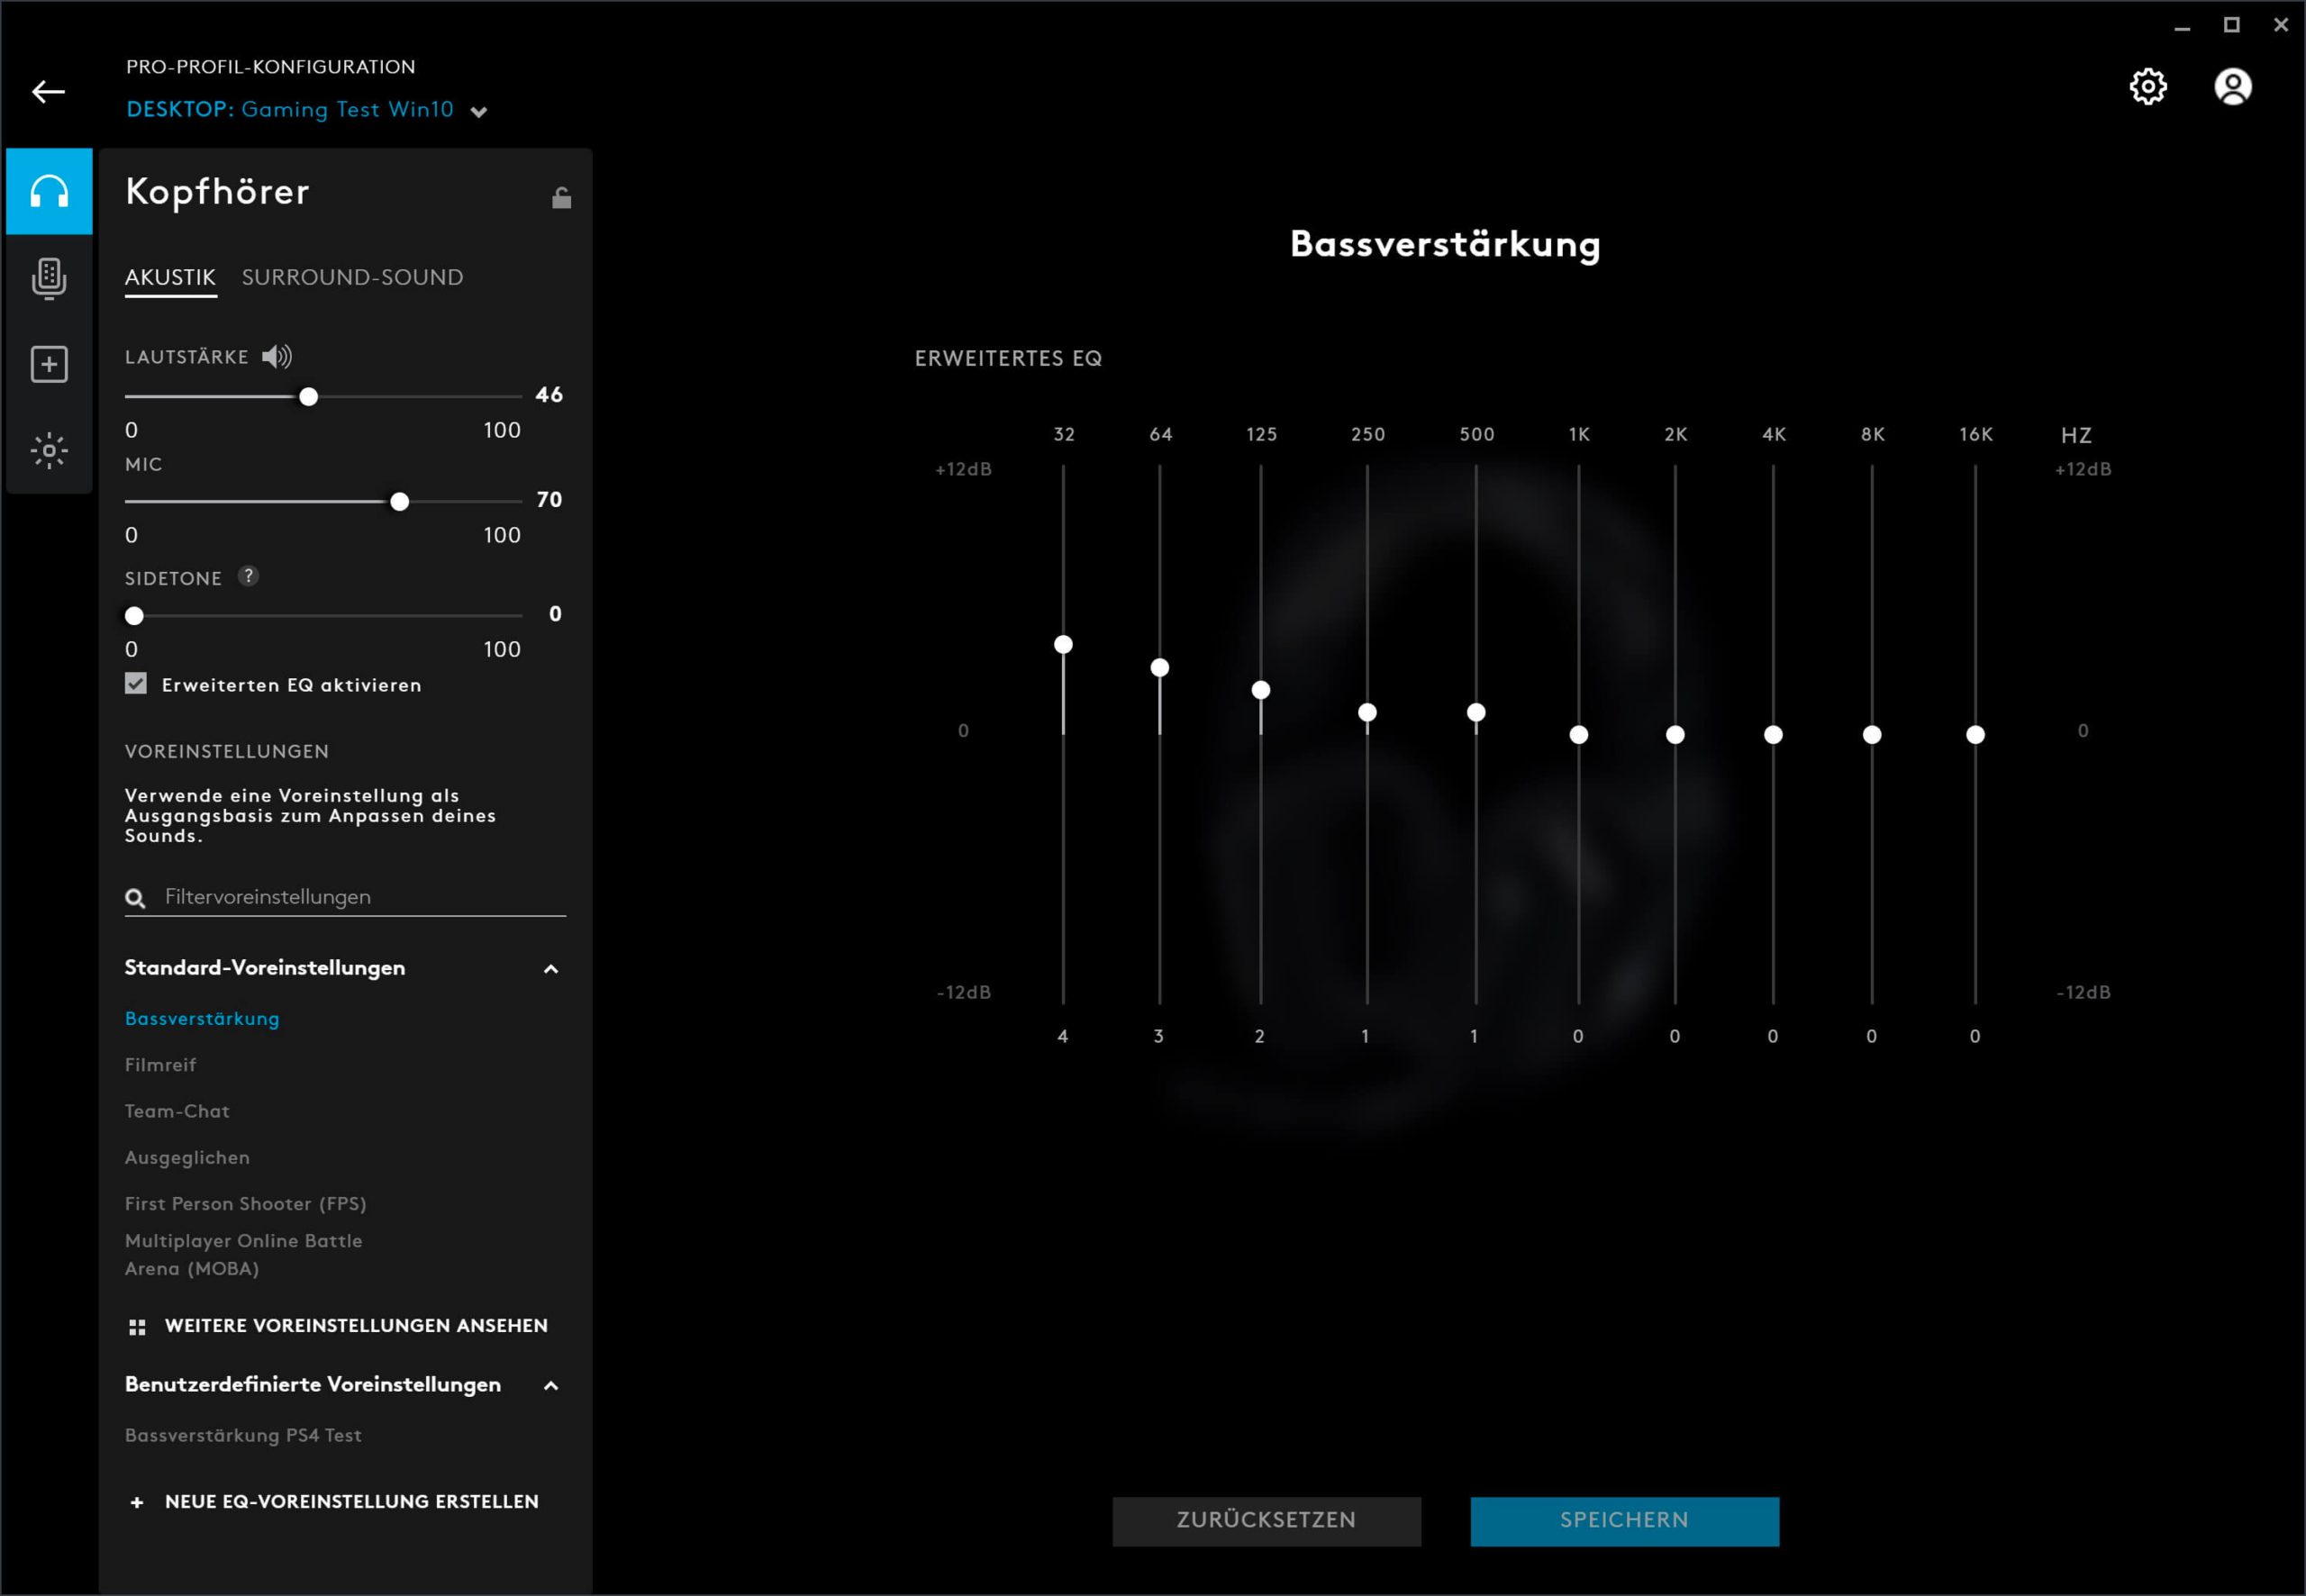The width and height of the screenshot is (2306, 1596).
Task: Open the user account icon
Action: pos(2232,87)
